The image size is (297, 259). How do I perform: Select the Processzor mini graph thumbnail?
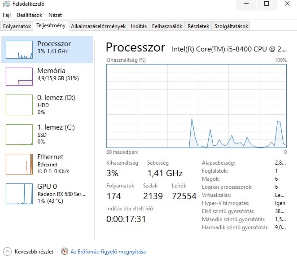(19, 50)
